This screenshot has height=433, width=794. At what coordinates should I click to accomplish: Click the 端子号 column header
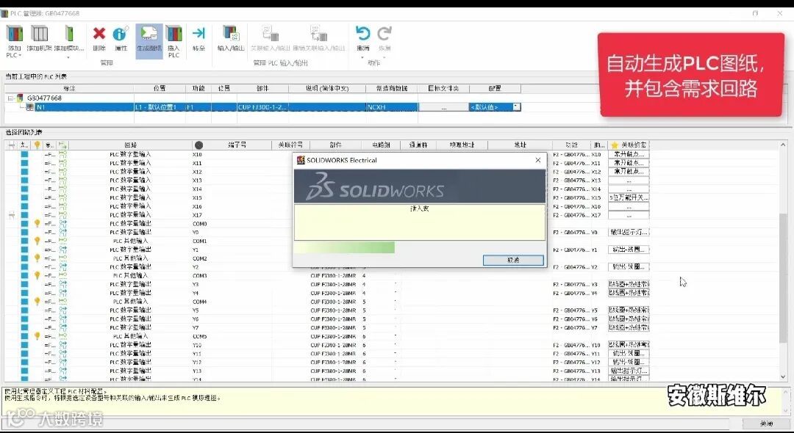click(237, 145)
